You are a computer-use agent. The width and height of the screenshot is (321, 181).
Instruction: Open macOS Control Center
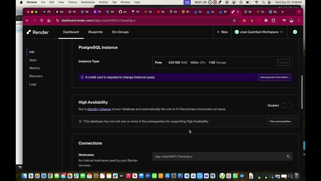(270, 2)
